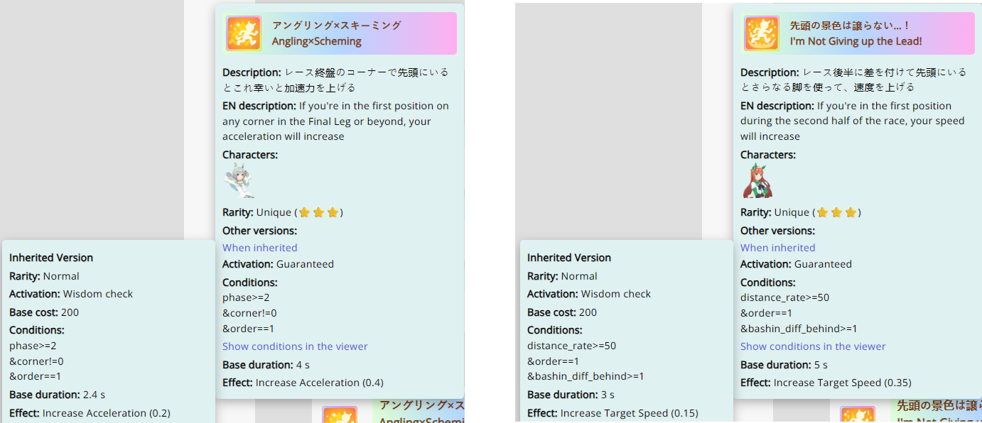
Task: Click "Rarity: Unique" row in Giving up the Lead card
Action: 801,212
